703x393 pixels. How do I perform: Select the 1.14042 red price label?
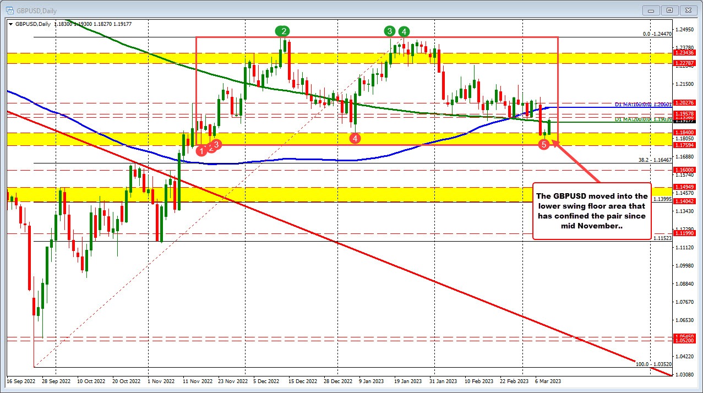click(685, 201)
